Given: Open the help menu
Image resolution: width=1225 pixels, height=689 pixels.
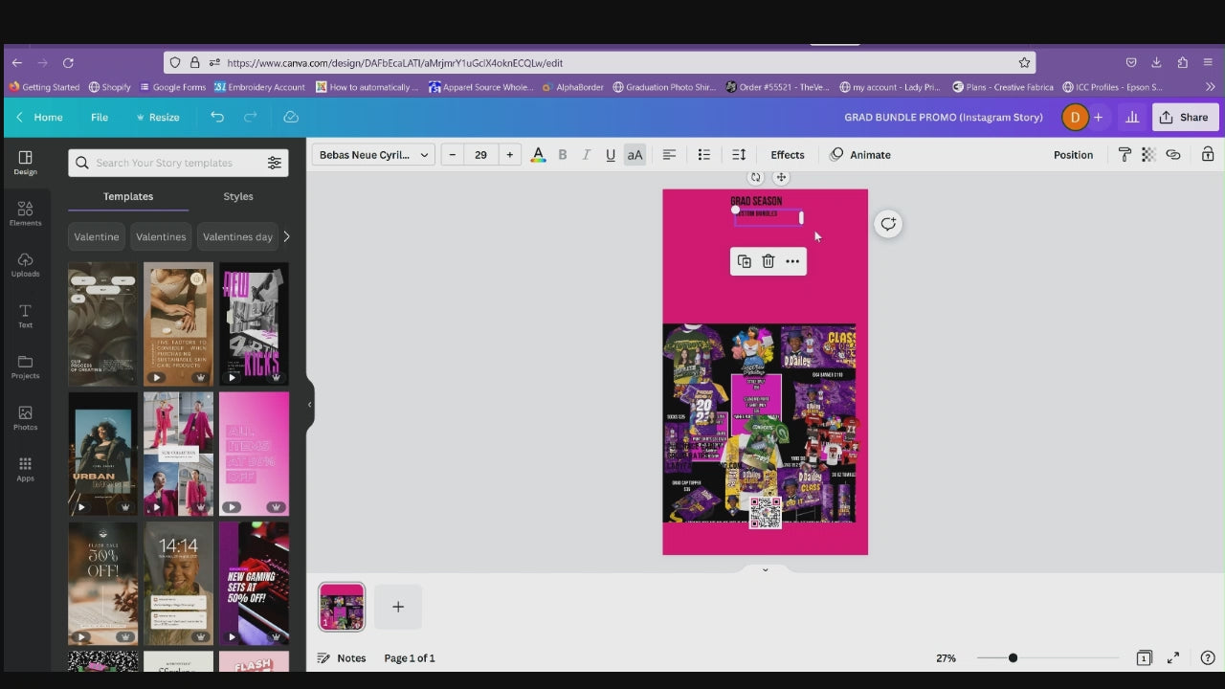Looking at the screenshot, I should click(1208, 658).
